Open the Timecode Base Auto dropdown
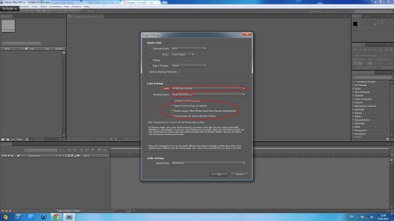Viewport: 394px width, 221px height. (x=188, y=48)
